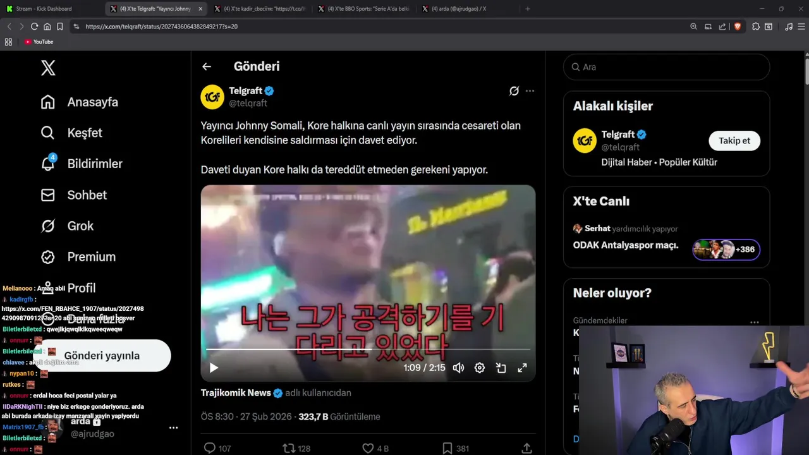Seek on the video progress bar

coord(368,349)
